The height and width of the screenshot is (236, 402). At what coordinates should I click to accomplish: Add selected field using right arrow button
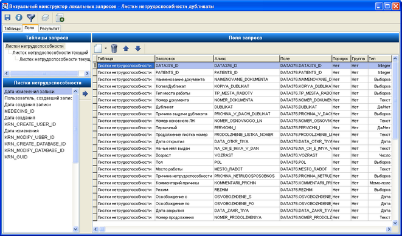[x=85, y=94]
